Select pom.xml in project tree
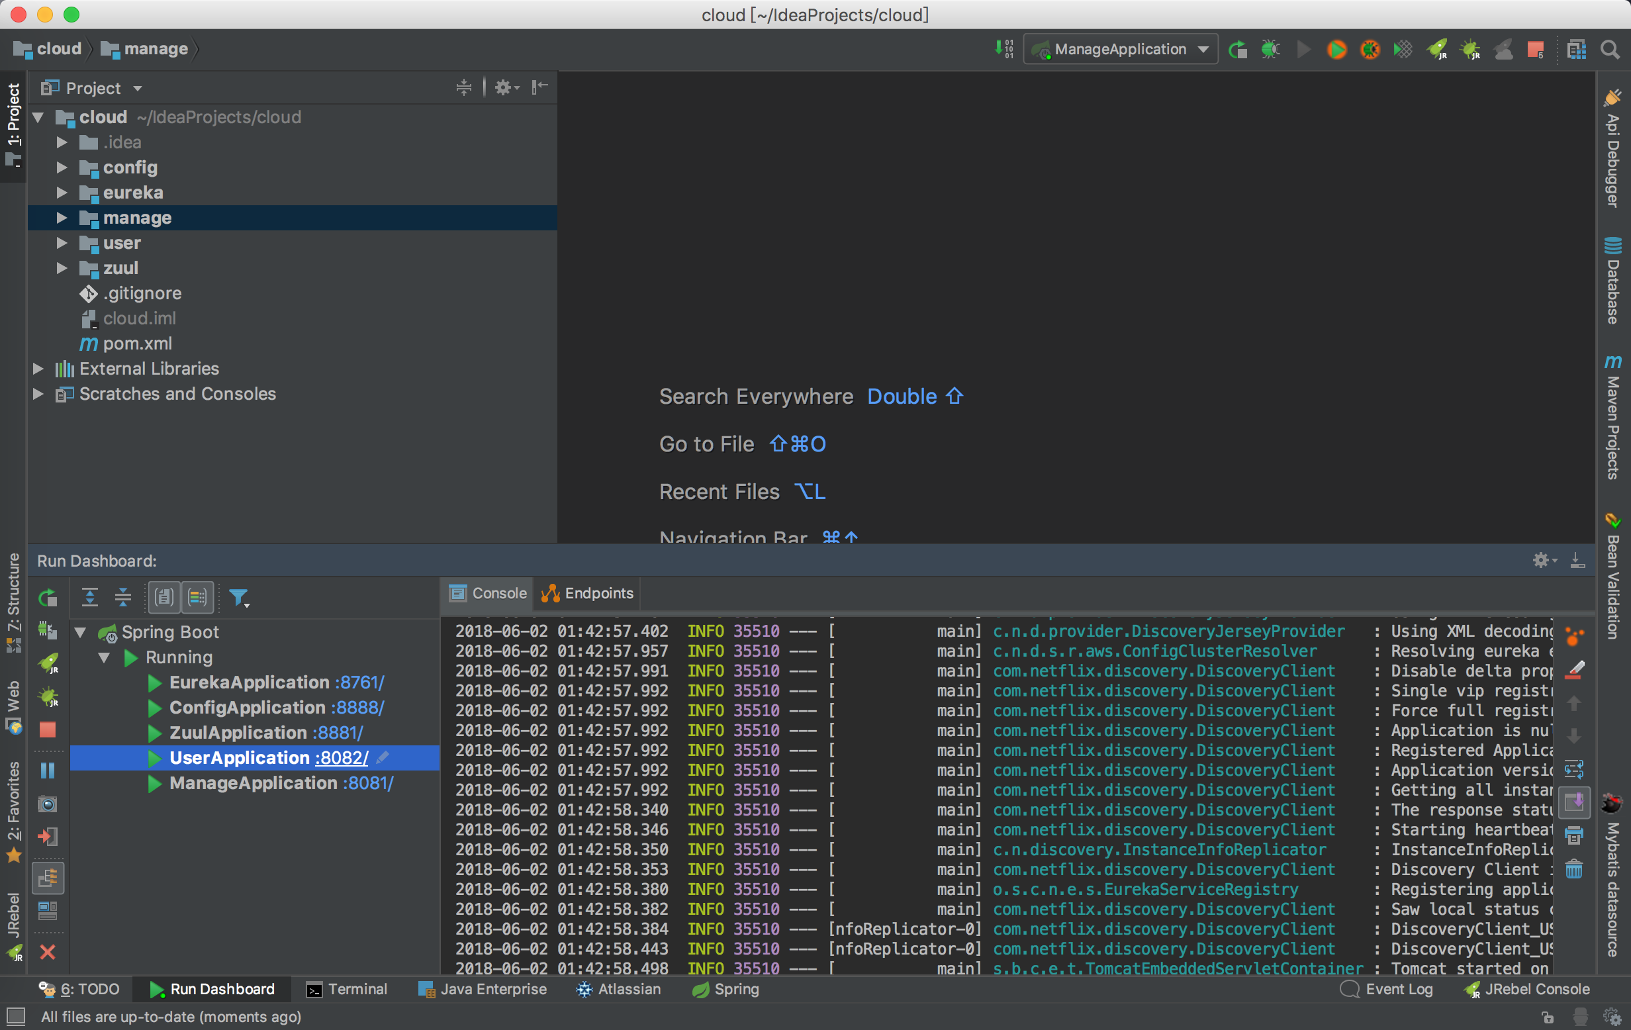Screen dimensions: 1631x1030 coord(137,344)
